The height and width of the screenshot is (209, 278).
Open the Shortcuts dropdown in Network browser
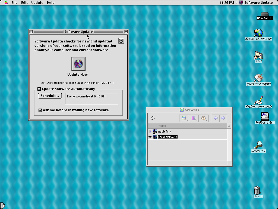(x=184, y=118)
